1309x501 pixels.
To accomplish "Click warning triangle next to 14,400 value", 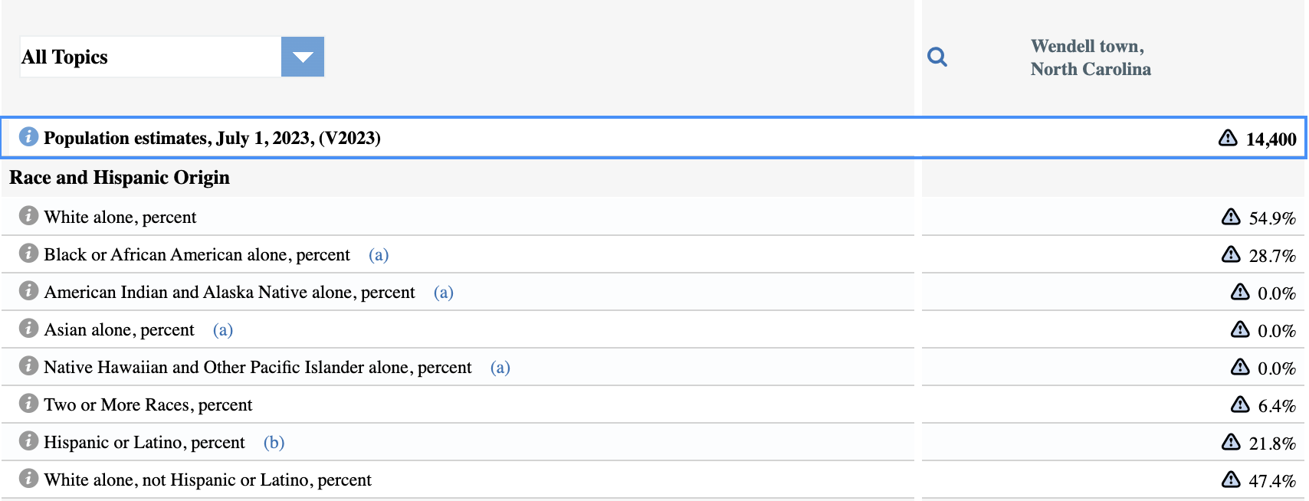I will point(1228,138).
